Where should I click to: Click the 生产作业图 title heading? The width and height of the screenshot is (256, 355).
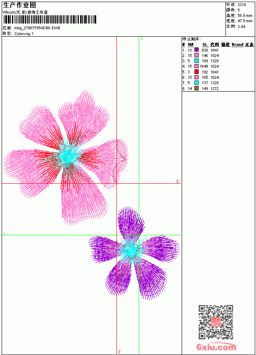click(19, 5)
